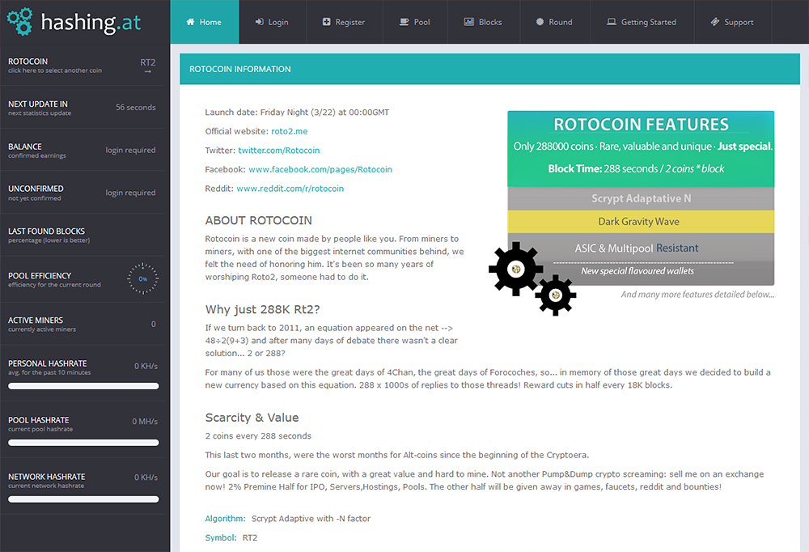Click the large black gear graphic

[x=515, y=269]
